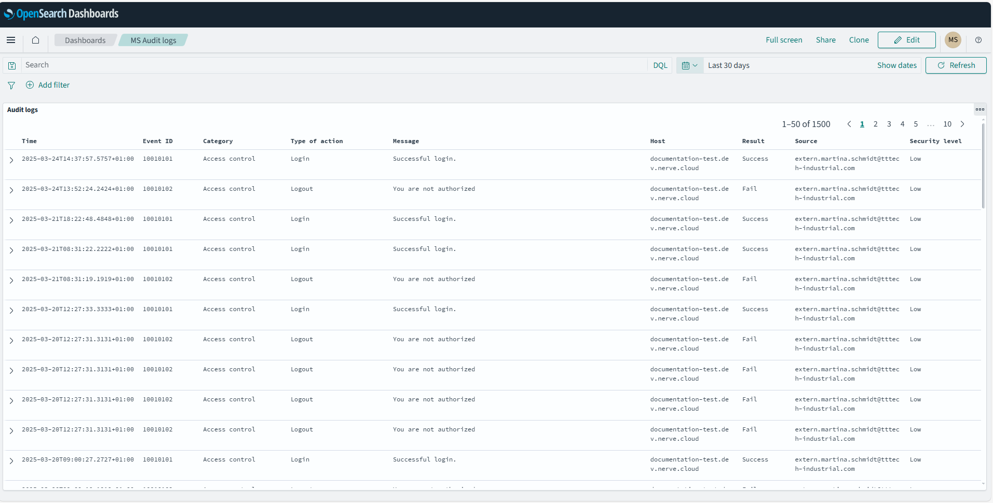Screen dimensions: 993x503
Task: Select the MS Audit logs breadcrumb tab
Action: [153, 40]
